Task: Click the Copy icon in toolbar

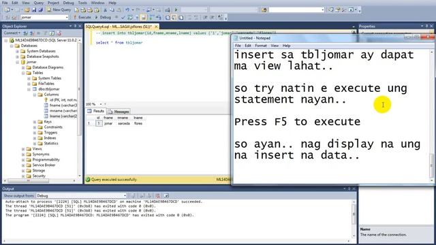Action: 112,10
